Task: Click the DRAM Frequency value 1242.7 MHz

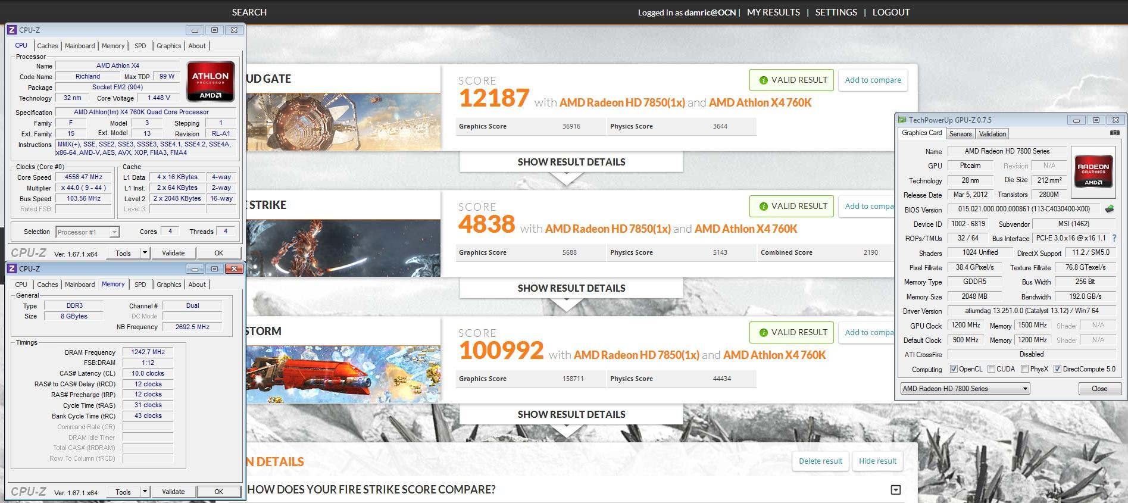Action: point(148,352)
